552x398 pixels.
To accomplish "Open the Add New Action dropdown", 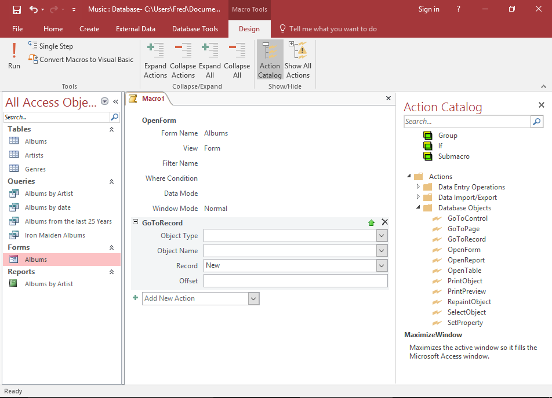I will (253, 298).
